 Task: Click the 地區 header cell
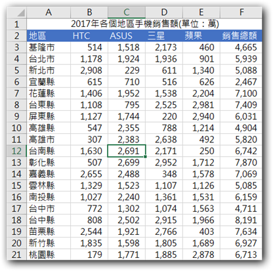pyautogui.click(x=49, y=35)
